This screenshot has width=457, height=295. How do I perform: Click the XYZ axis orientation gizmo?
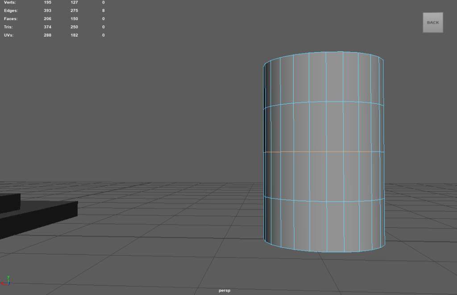tap(8, 280)
